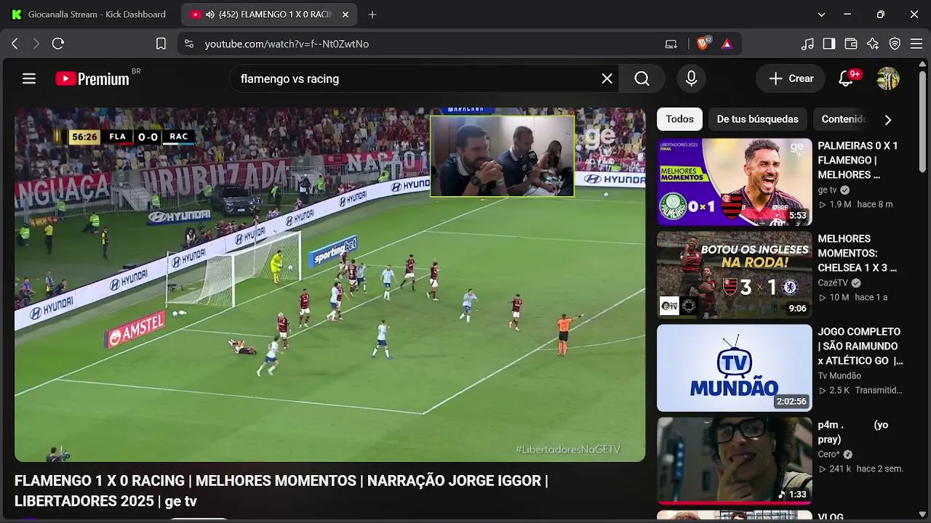Start voice search with the microphone icon

click(x=691, y=78)
